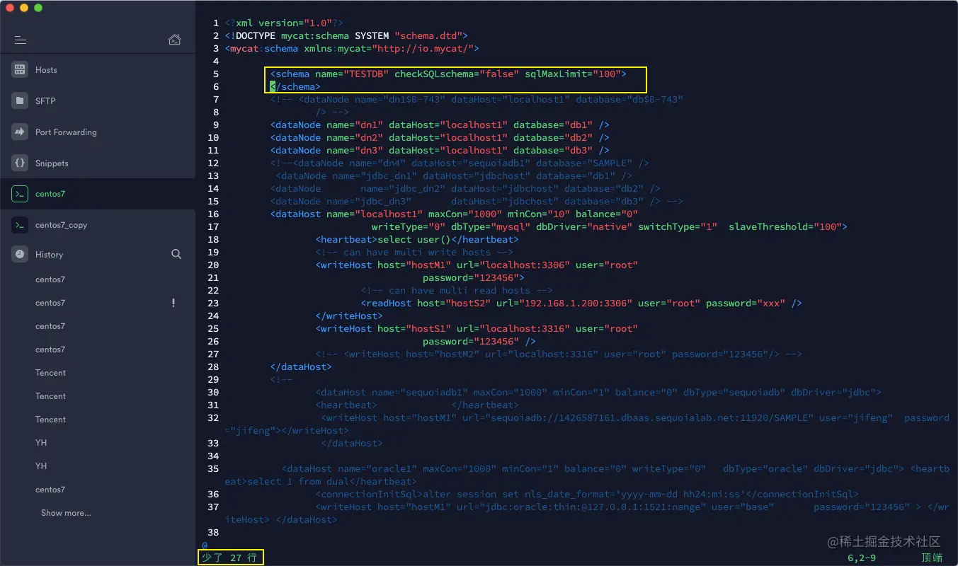Switch to the centos7_copy terminal session
Viewport: 958px width, 566px height.
[98, 225]
